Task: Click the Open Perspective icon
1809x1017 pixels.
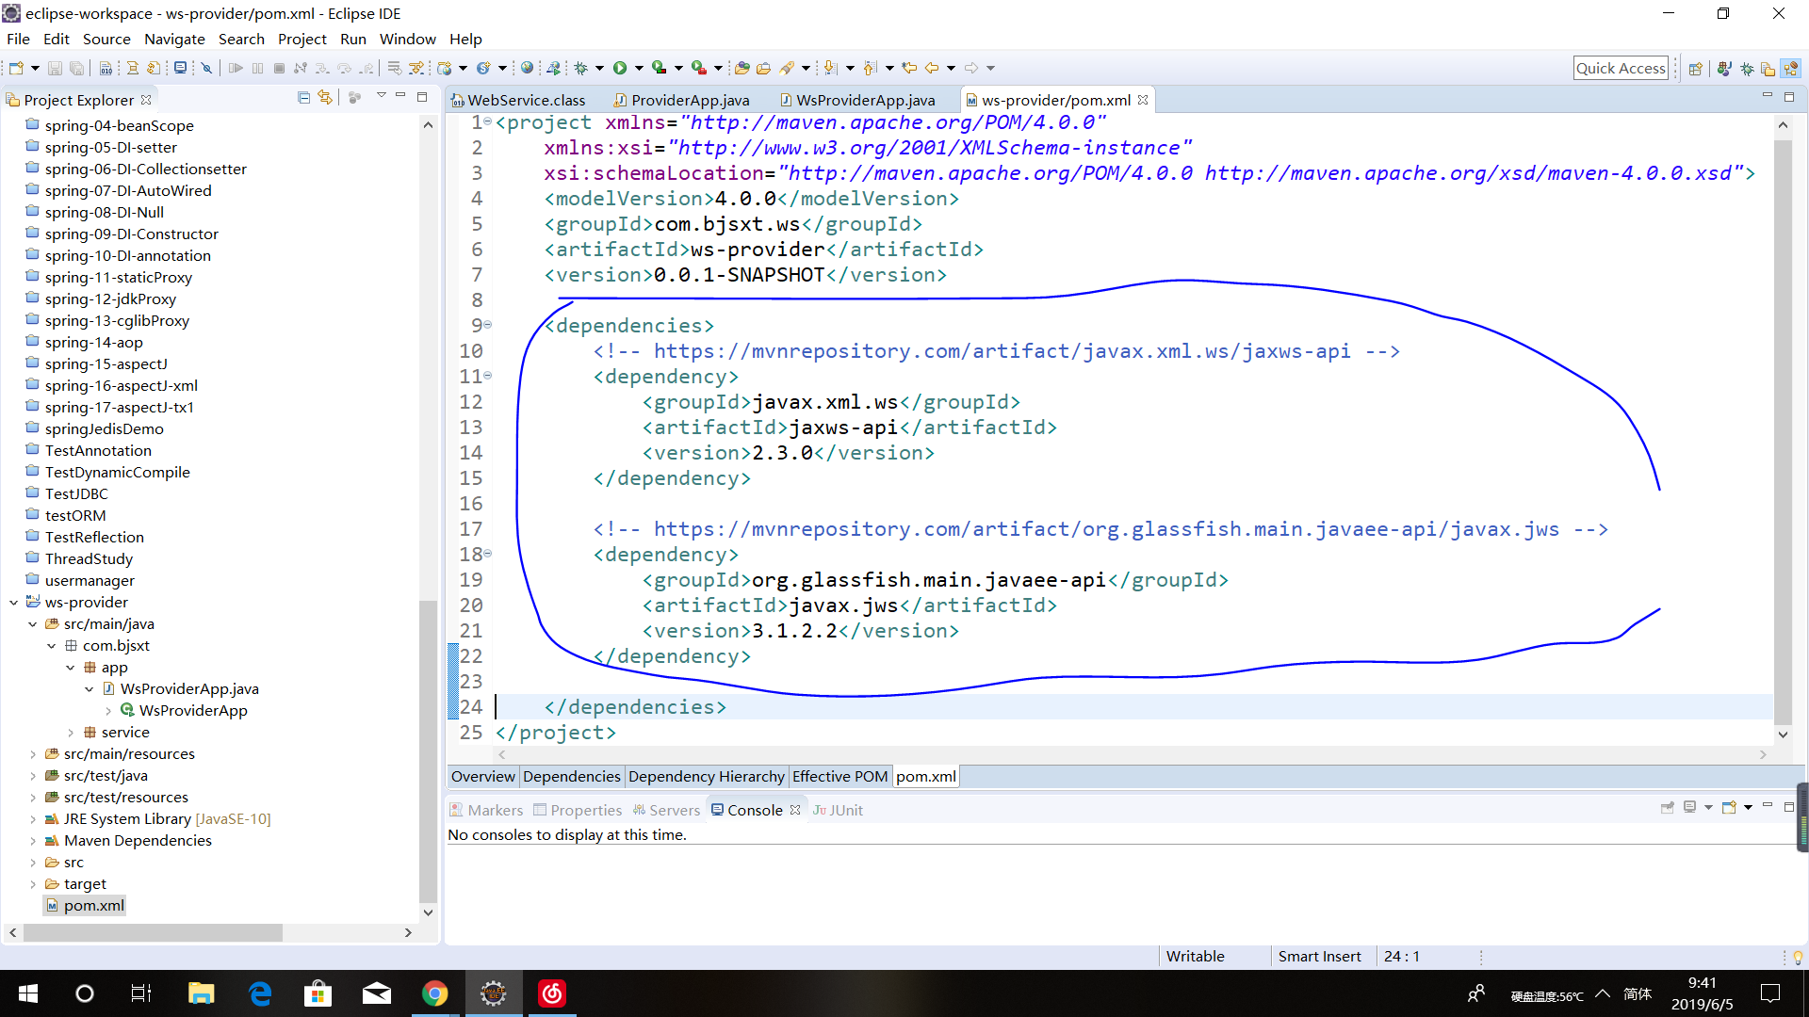Action: point(1696,68)
